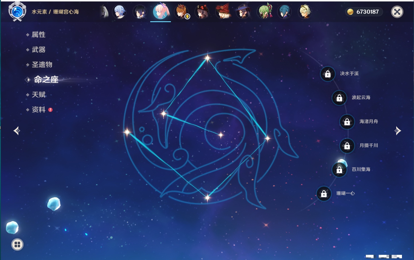Screen dimensions: 414x260
Task: Open the locked 百川集海 constellation node
Action: point(339,170)
